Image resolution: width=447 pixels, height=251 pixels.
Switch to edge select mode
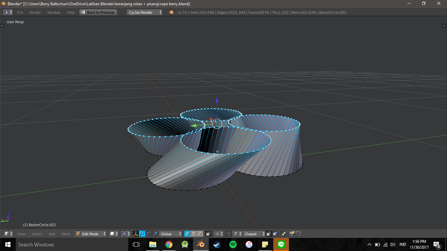(x=194, y=234)
